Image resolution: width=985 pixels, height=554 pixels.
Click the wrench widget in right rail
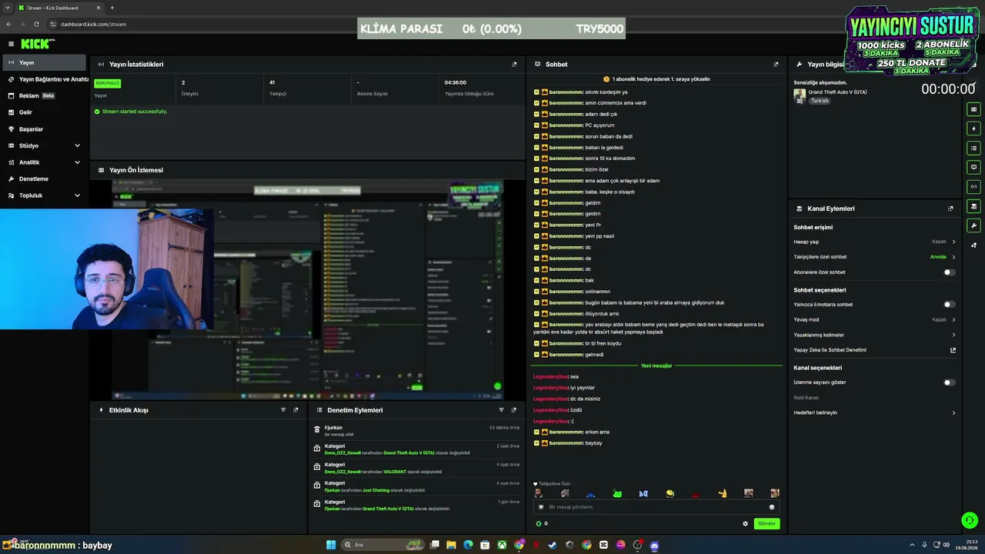(x=973, y=225)
